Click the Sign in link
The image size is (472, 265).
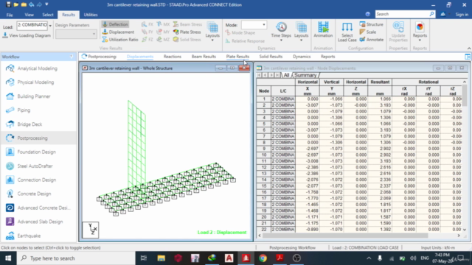click(462, 15)
